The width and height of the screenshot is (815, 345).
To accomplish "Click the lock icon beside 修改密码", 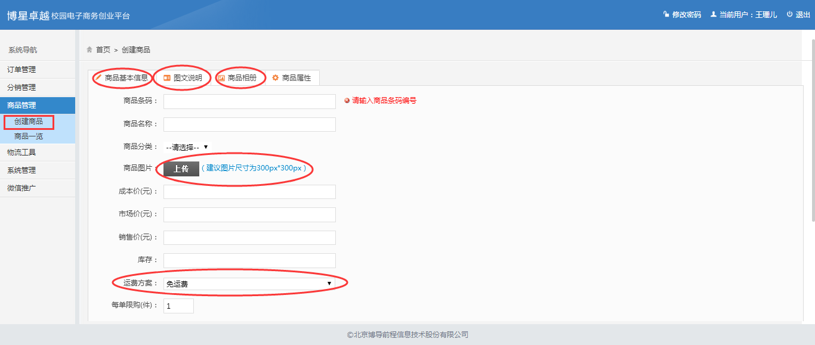I will click(x=666, y=14).
